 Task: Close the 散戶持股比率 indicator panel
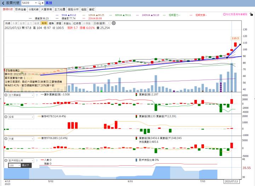pos(6,160)
